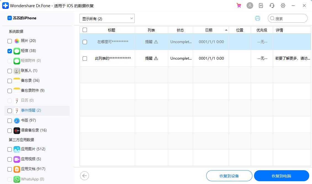Image resolution: width=312 pixels, height=184 pixels.
Task: Select 备忘录 (36) in the sidebar
Action: tap(30, 81)
